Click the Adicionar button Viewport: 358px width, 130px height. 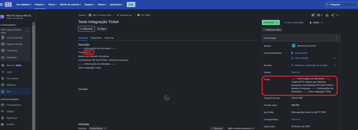(86, 29)
